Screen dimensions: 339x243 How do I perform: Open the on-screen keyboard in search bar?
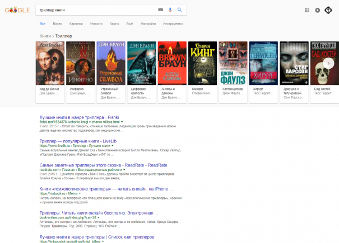click(x=161, y=10)
